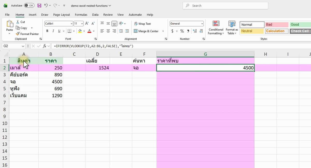Image resolution: width=311 pixels, height=168 pixels.
Task: Confirm formula entry with the checkmark icon
Action: point(39,46)
